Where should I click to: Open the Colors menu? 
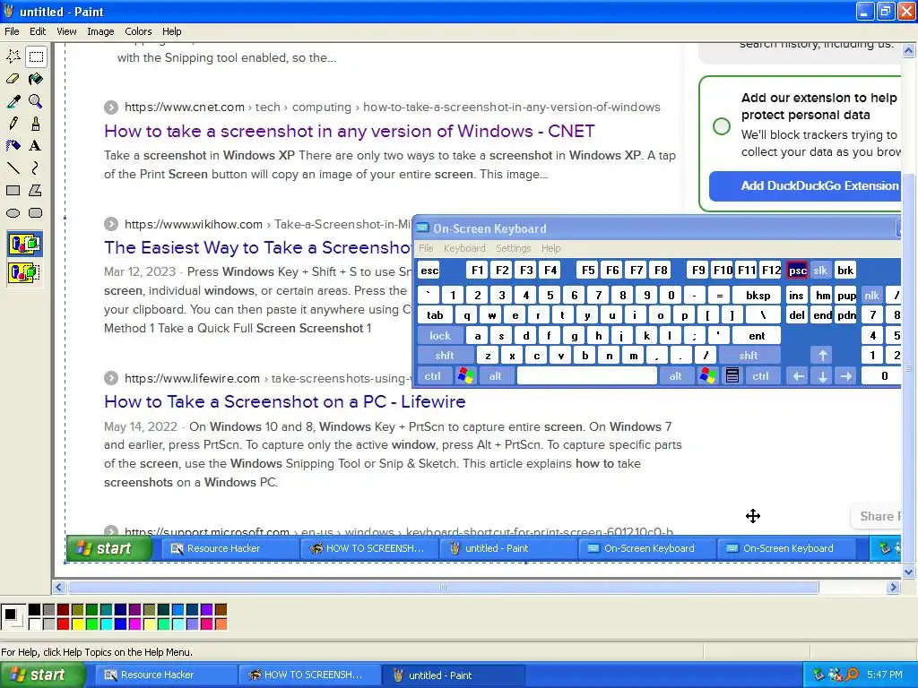pos(138,31)
